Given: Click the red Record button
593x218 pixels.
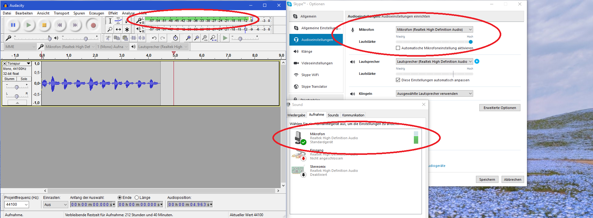Looking at the screenshot, I should click(x=93, y=25).
